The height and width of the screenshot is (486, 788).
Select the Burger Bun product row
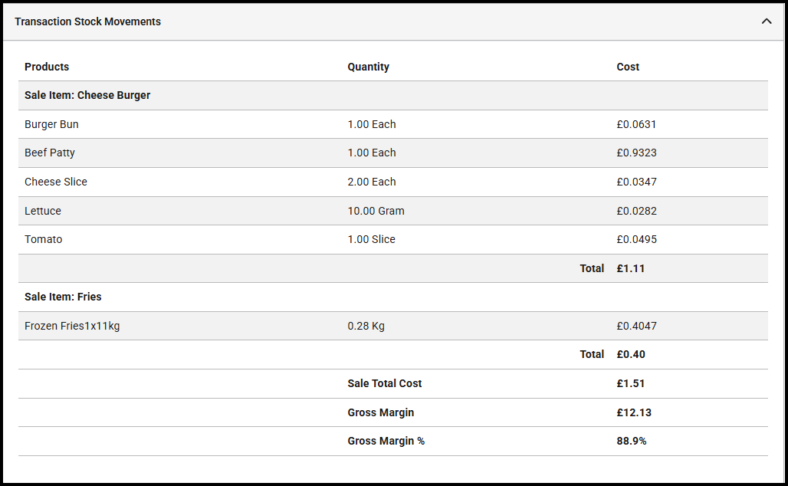[x=51, y=124]
